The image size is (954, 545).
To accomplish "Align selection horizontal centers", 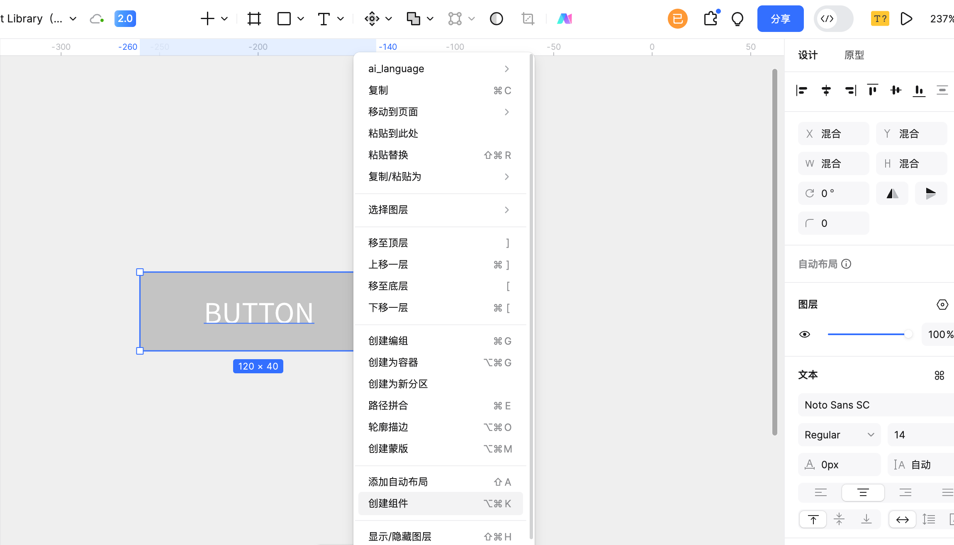I will pos(826,90).
